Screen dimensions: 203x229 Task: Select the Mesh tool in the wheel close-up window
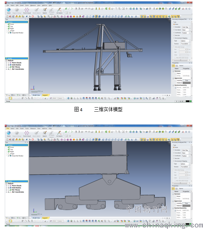coord(9,134)
